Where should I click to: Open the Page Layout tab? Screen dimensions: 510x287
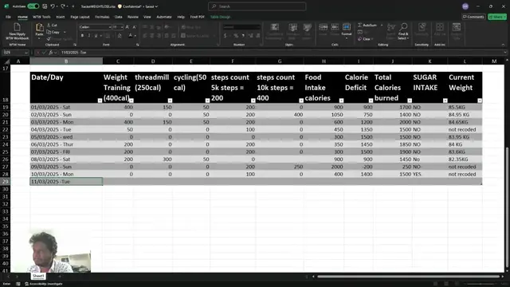point(80,17)
